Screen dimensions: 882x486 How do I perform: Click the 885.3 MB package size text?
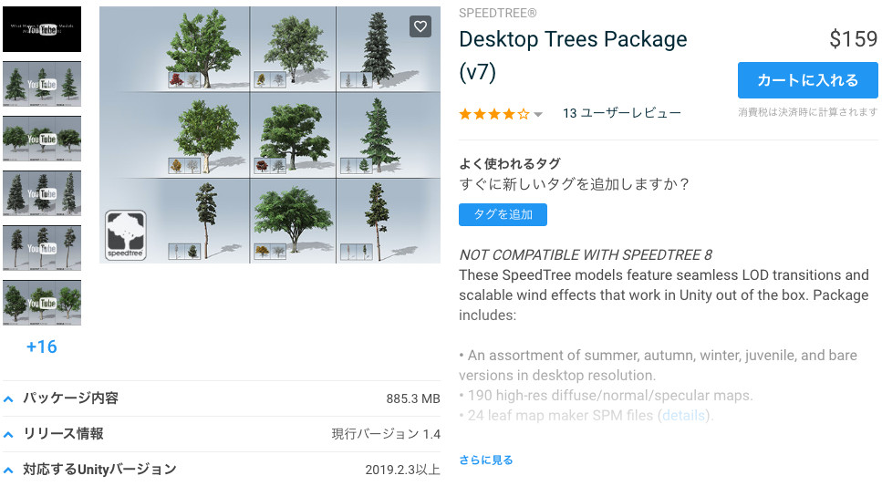[x=413, y=398]
